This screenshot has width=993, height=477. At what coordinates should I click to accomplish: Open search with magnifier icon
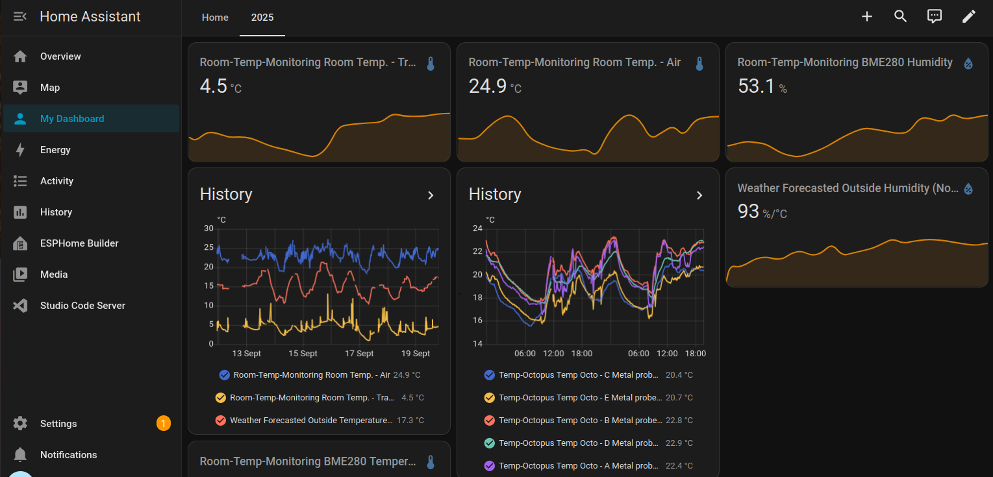coord(901,17)
